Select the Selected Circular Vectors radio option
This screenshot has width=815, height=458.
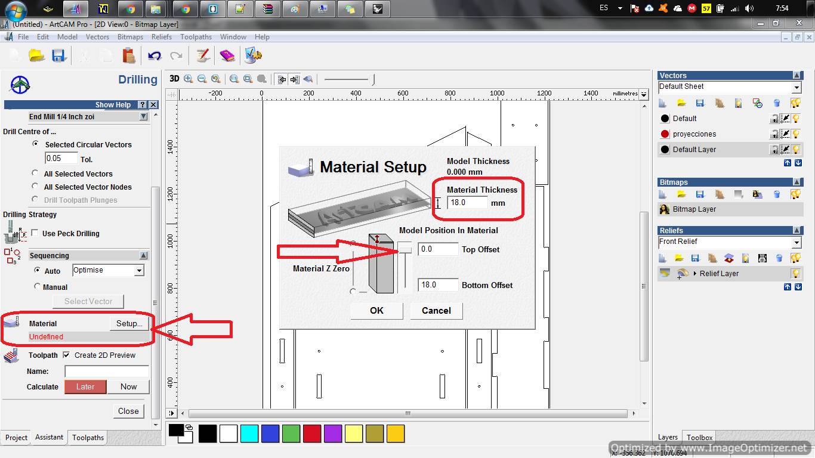point(35,144)
